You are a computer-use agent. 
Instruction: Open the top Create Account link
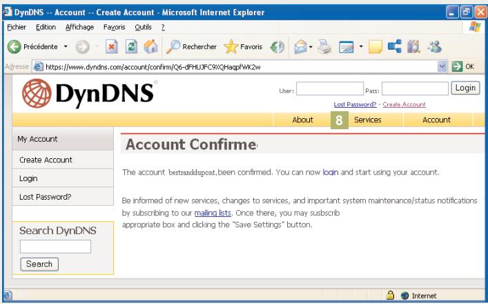[404, 104]
